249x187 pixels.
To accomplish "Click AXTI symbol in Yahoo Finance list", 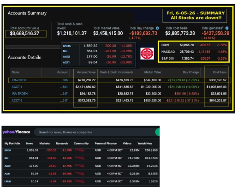I will click(x=7, y=174).
